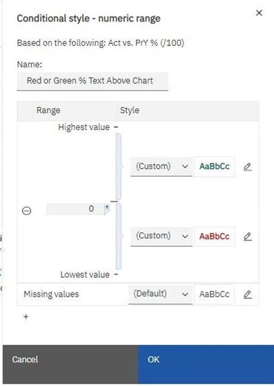This screenshot has width=274, height=386.
Task: Close the Conditional style dialog
Action: coord(259,13)
